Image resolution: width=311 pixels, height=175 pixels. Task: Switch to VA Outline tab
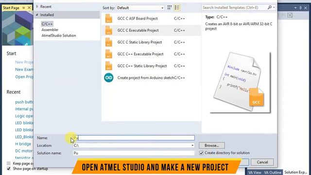tap(273, 173)
